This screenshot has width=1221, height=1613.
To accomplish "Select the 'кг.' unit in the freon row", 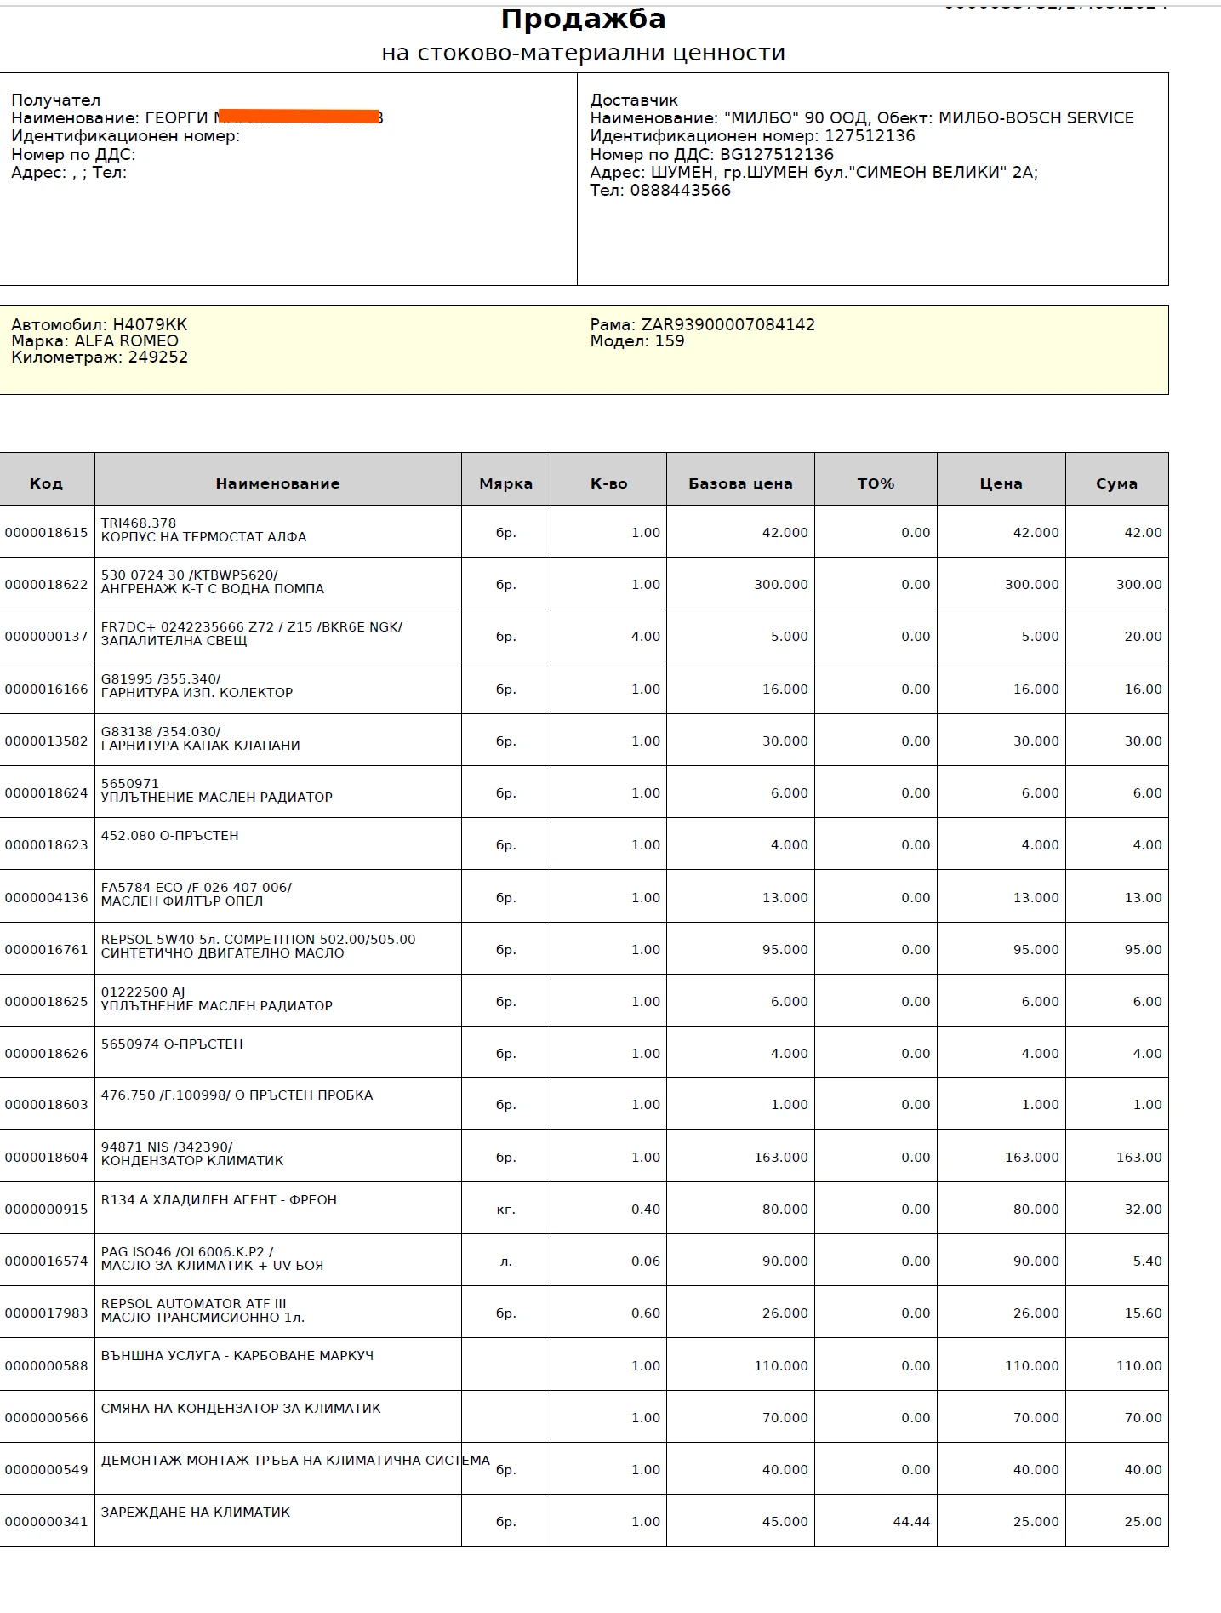I will click(x=505, y=1210).
